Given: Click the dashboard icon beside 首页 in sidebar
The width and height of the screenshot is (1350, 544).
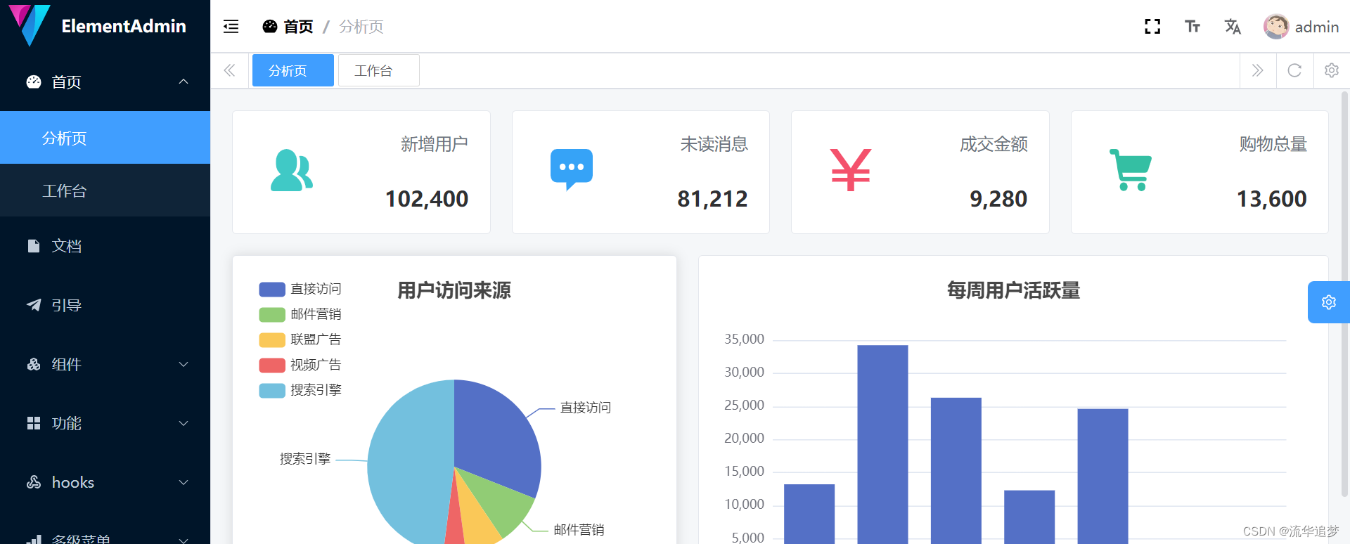Looking at the screenshot, I should coord(34,82).
